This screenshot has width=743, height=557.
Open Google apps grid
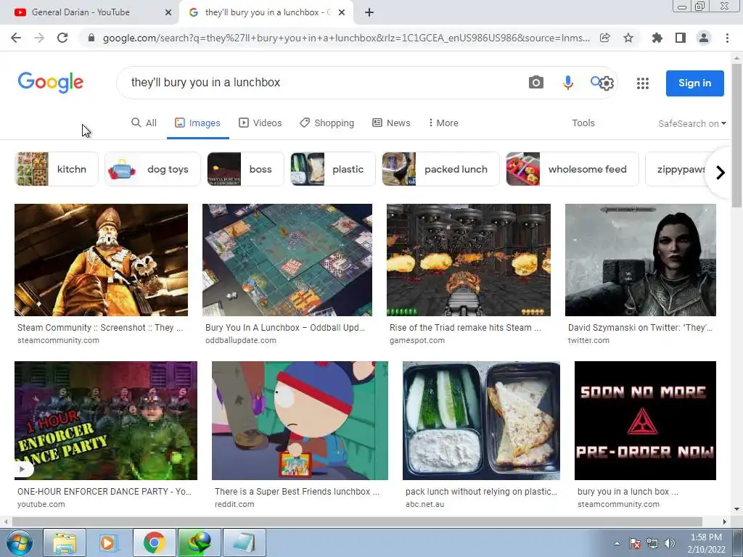pyautogui.click(x=643, y=83)
